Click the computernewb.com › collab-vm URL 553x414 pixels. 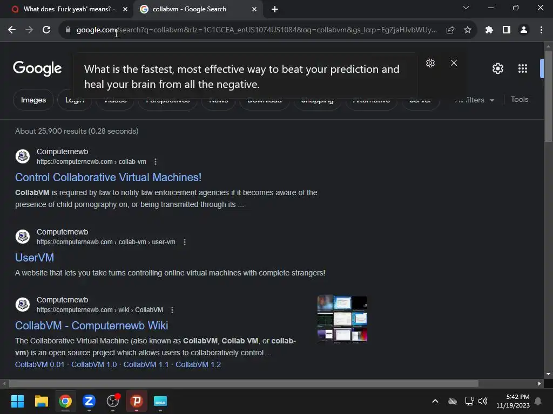(x=91, y=162)
